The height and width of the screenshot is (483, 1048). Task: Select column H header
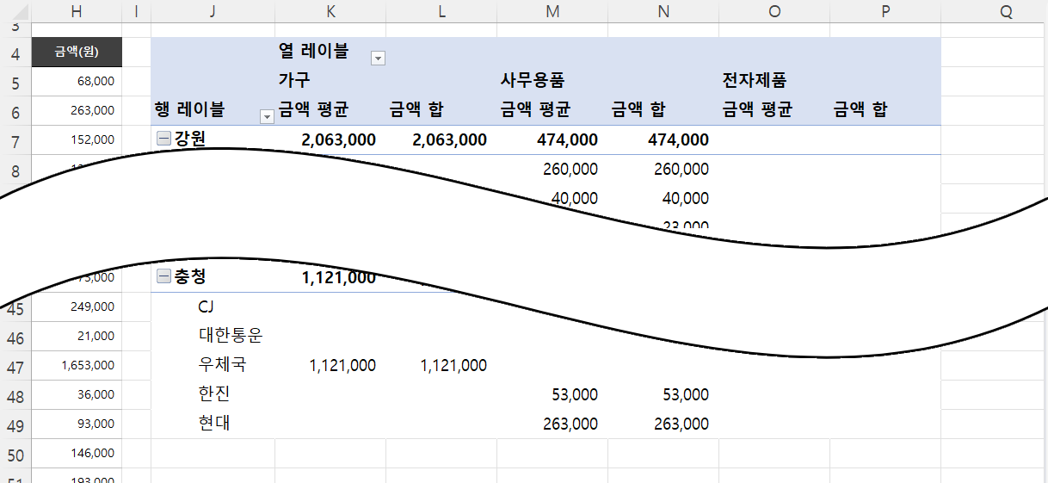click(77, 10)
